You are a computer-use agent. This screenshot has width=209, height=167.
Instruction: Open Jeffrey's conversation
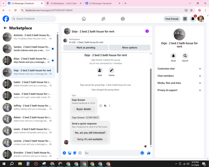click(x=28, y=107)
